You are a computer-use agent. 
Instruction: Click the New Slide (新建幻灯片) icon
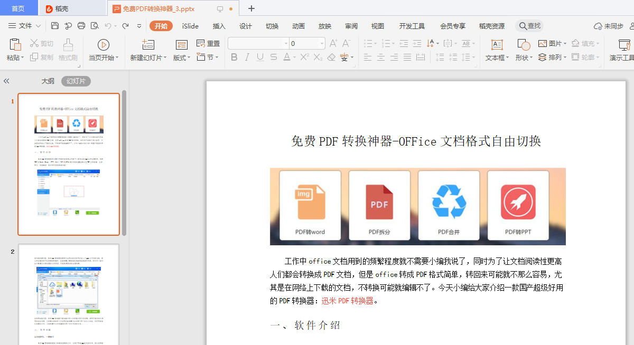coord(148,45)
